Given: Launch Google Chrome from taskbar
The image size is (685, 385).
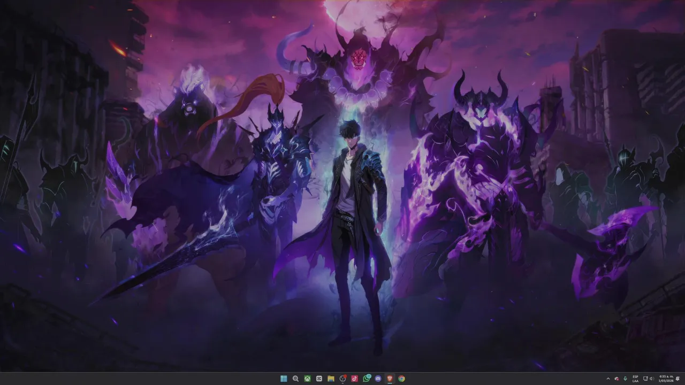Looking at the screenshot, I should coord(401,379).
